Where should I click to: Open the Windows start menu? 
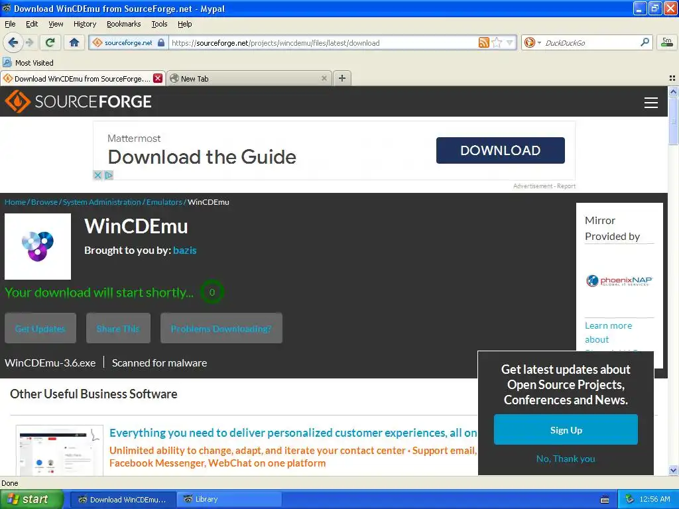point(32,499)
